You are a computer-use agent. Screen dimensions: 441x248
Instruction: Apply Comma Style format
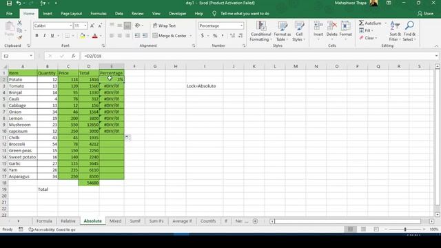click(x=223, y=36)
